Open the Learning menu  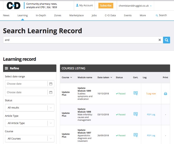22,15
